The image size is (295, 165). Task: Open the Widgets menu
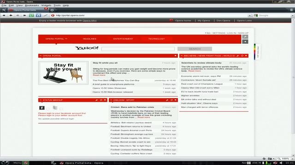pyautogui.click(x=46, y=5)
